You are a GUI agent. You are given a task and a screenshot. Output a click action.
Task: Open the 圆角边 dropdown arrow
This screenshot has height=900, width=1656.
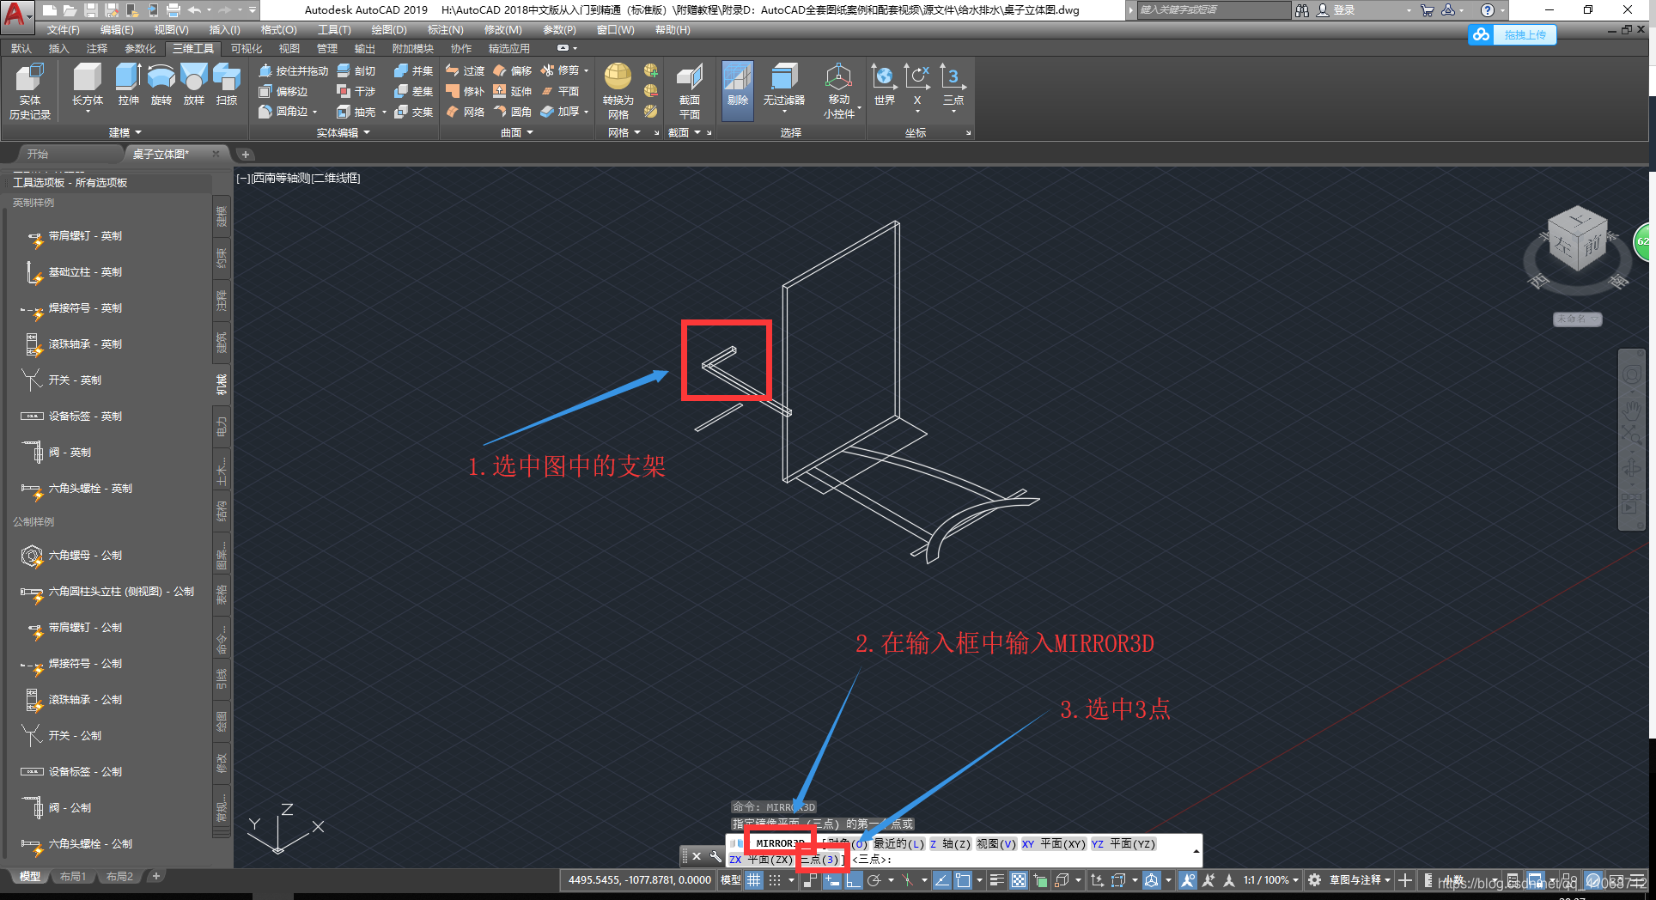tap(315, 112)
